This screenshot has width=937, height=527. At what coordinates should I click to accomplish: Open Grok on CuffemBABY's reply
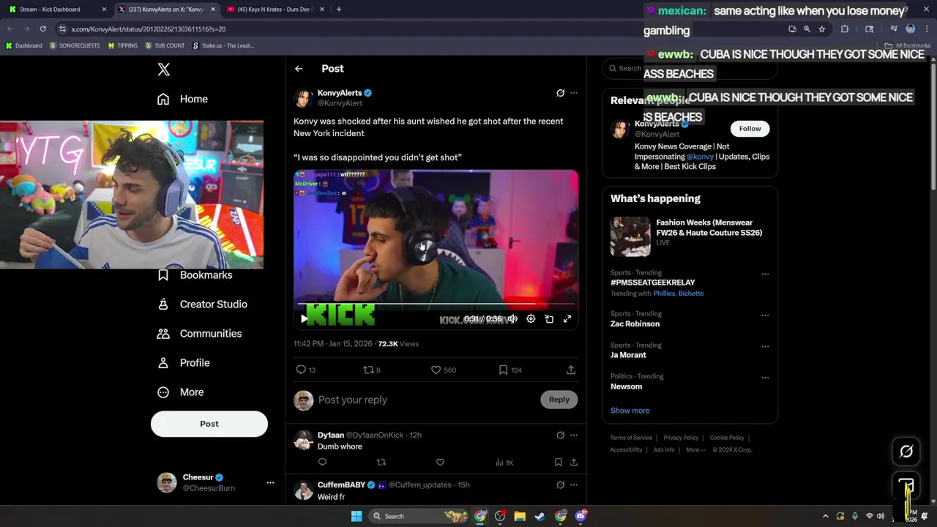point(560,485)
